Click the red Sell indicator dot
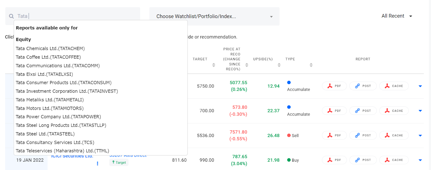Viewport: 431px width, 170px height. pyautogui.click(x=289, y=136)
